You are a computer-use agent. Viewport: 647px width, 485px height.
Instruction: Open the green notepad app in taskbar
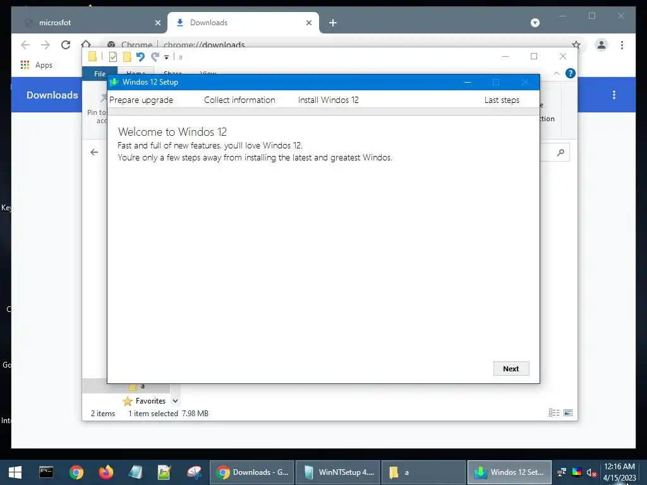coord(164,472)
